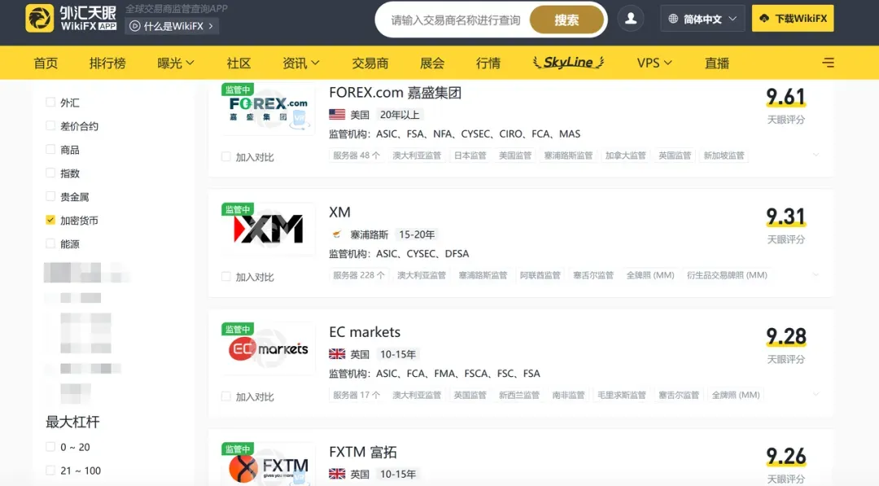Click the EC markets broker logo
The image size is (879, 486).
[x=268, y=348]
